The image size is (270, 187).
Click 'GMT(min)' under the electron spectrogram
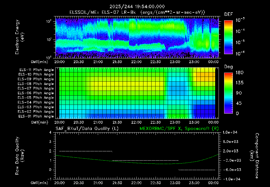[39, 62]
